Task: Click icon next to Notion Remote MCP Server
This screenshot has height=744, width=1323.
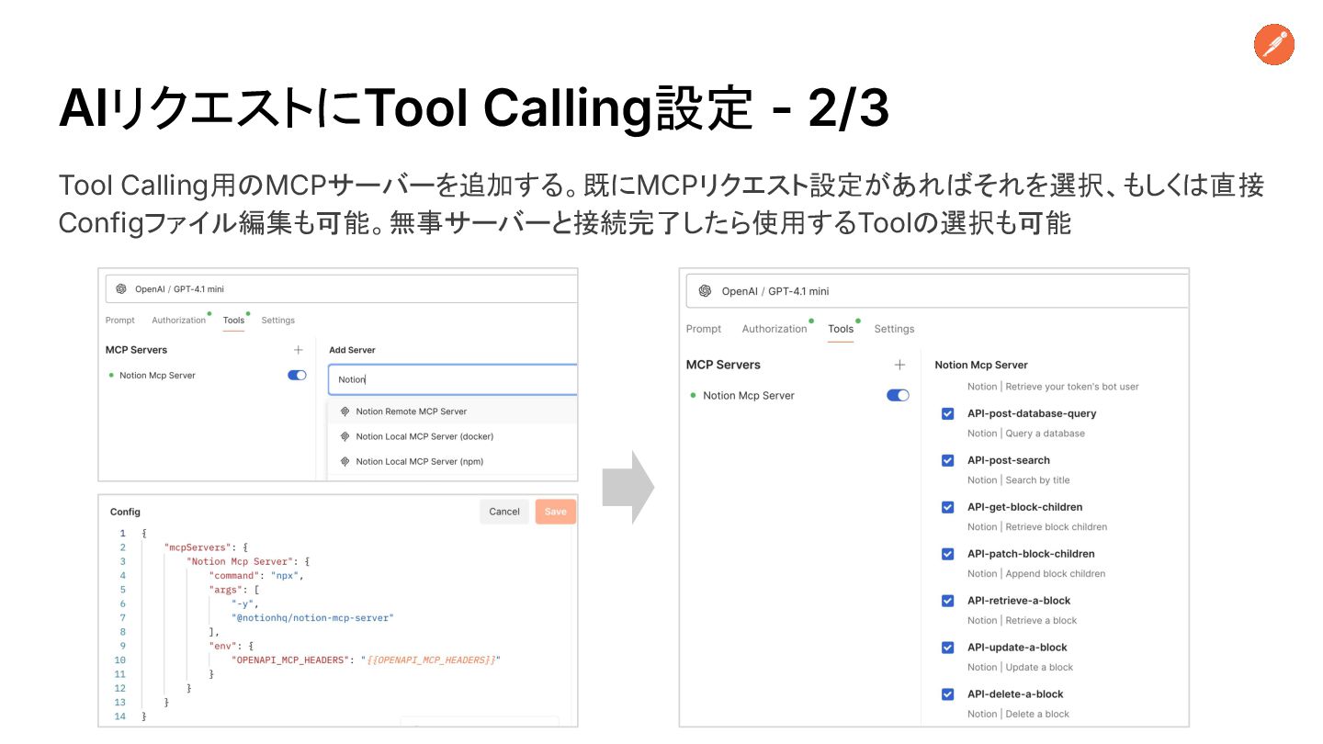Action: (345, 411)
